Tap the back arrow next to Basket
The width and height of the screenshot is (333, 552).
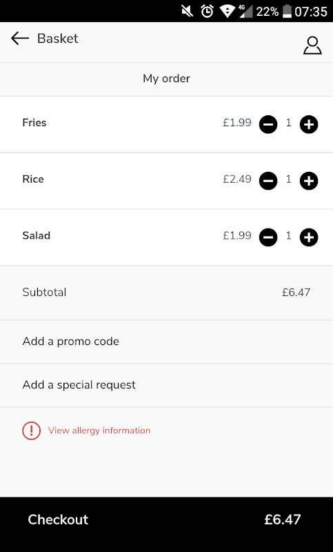(20, 39)
